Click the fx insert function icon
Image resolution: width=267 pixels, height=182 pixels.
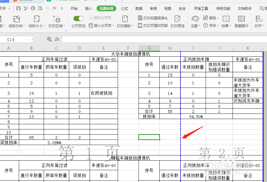pyautogui.click(x=57, y=39)
